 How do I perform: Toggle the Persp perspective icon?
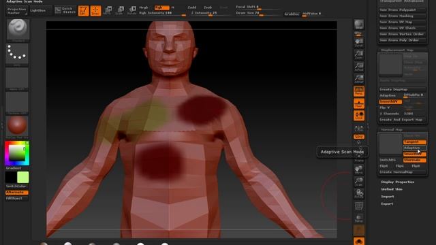coord(359,91)
